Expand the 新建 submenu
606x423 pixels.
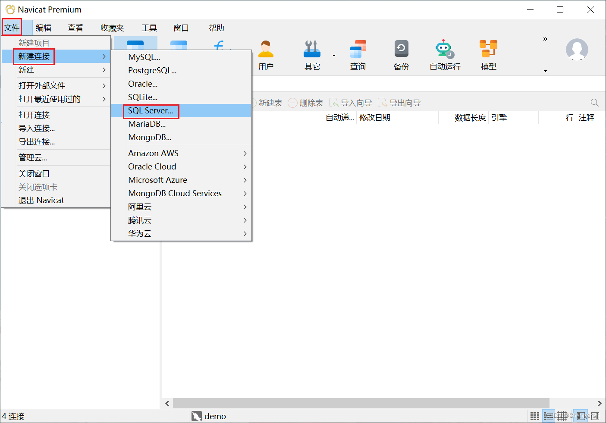104,70
